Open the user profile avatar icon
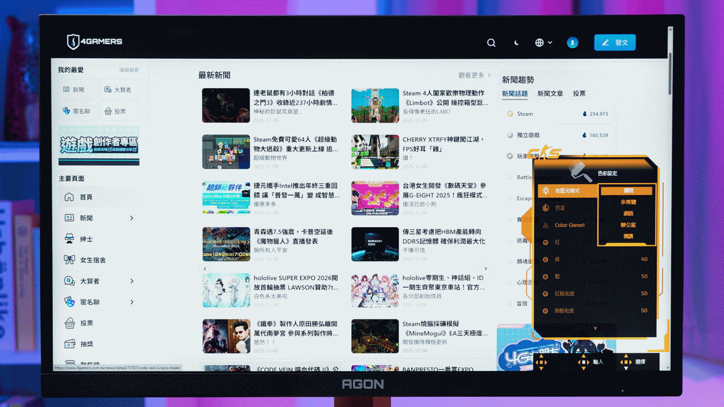724x407 pixels. 572,42
